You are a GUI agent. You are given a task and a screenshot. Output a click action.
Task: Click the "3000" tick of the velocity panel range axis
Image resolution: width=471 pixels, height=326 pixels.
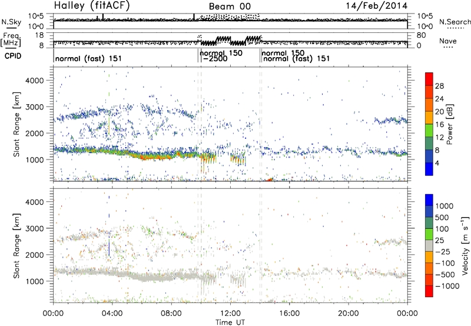pyautogui.click(x=34, y=228)
